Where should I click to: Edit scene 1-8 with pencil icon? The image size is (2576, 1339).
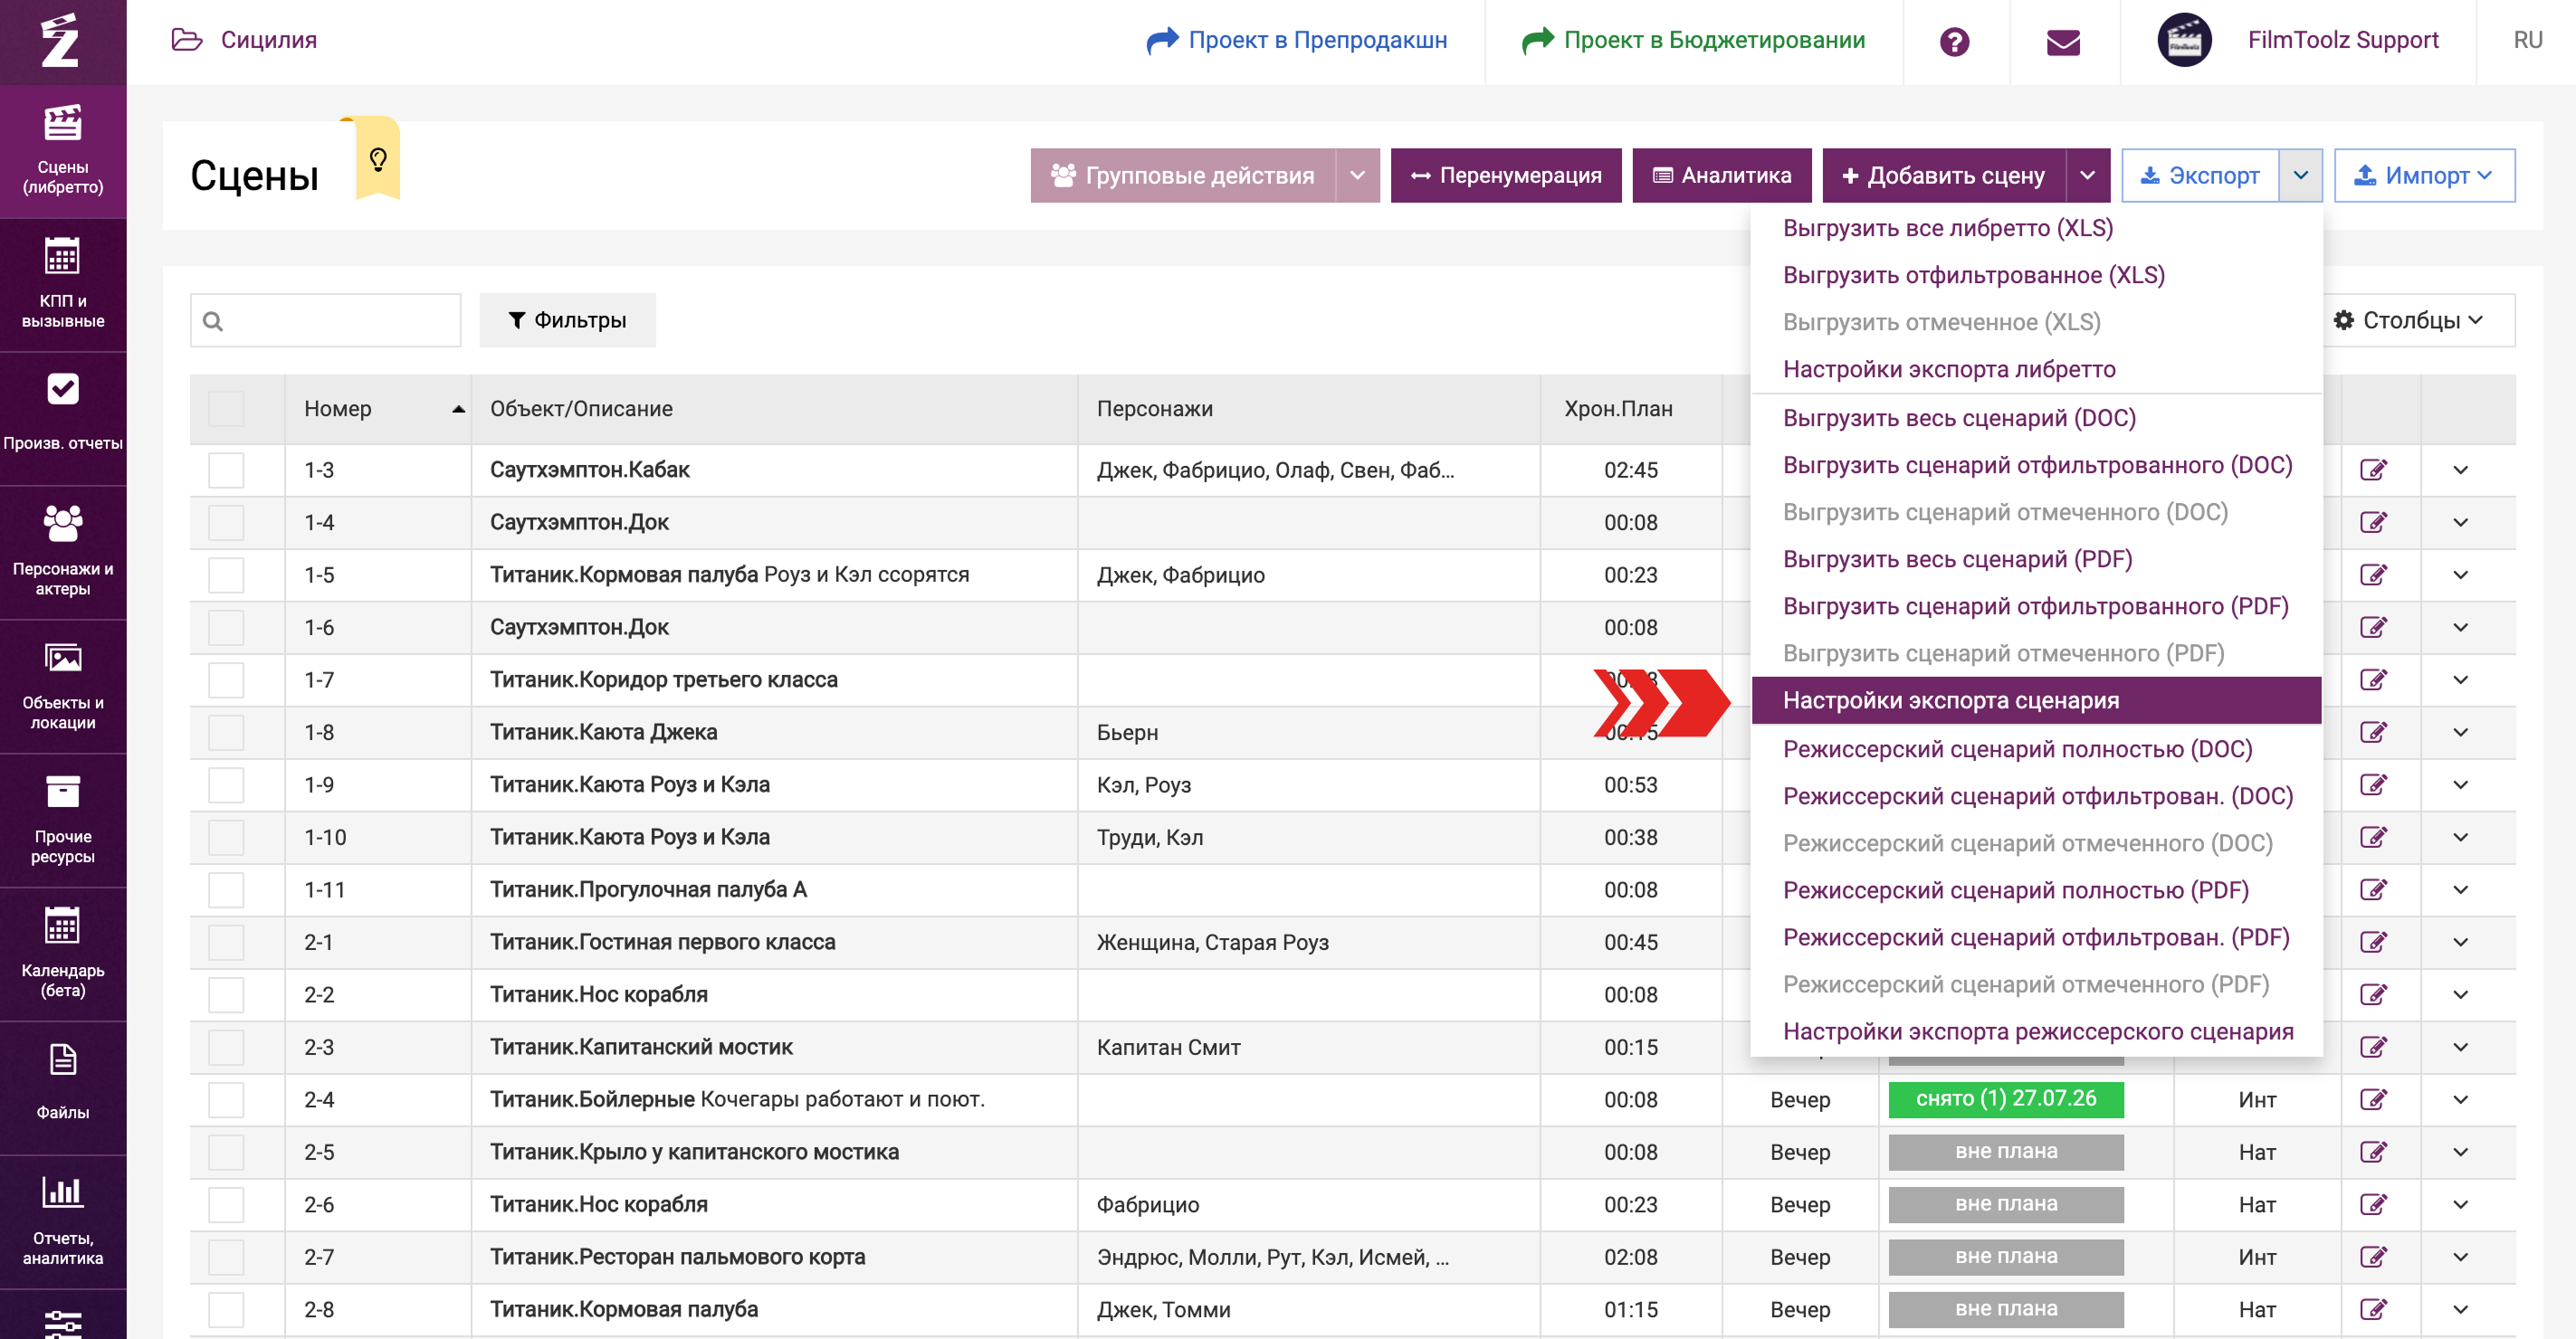[2373, 733]
